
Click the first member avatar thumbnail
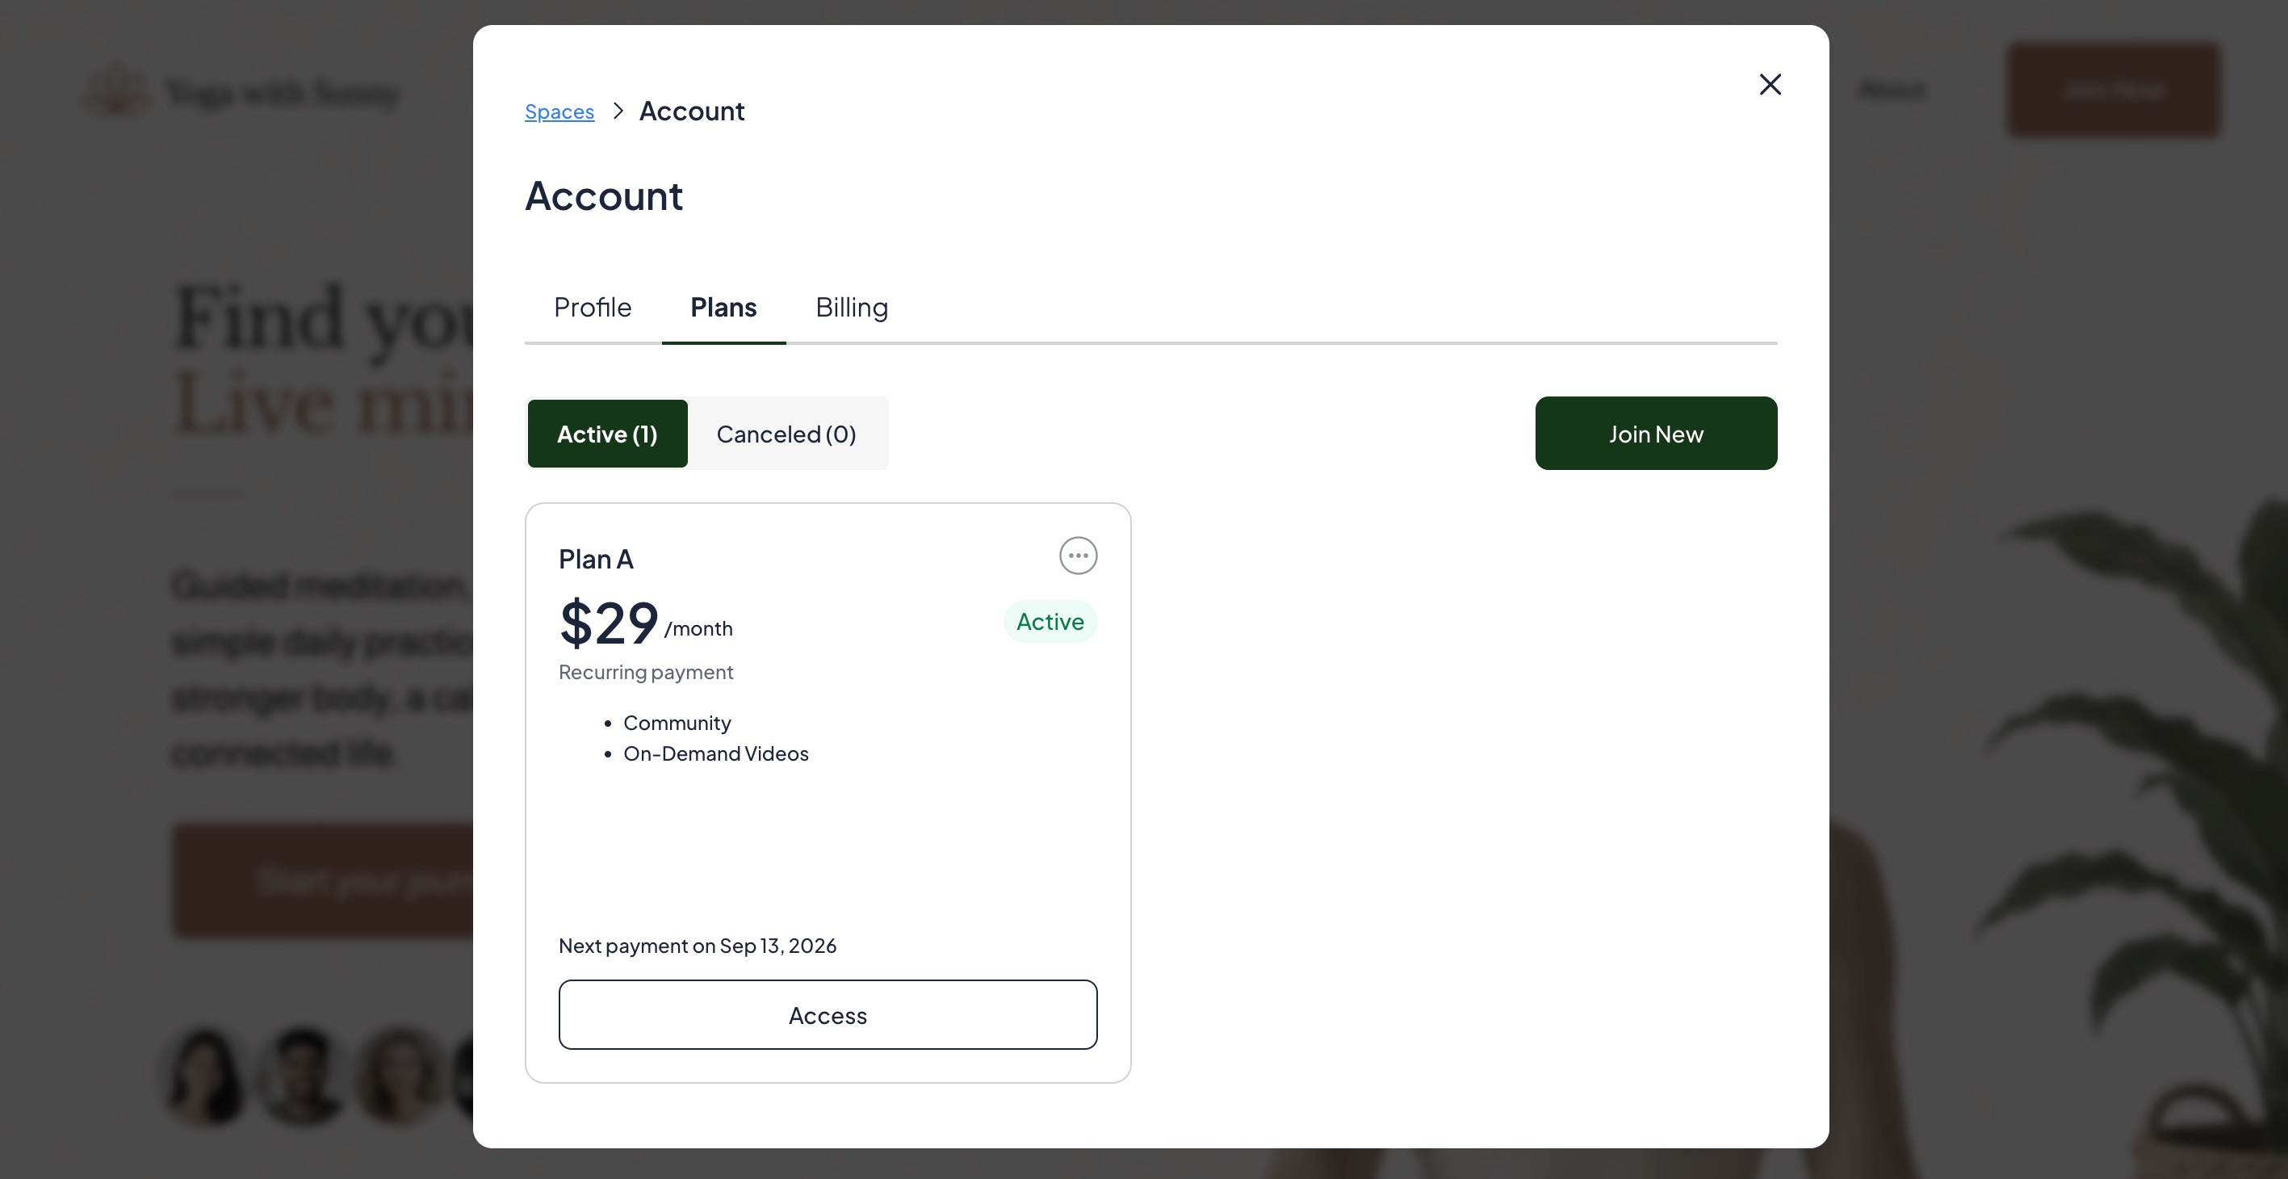(x=206, y=1075)
